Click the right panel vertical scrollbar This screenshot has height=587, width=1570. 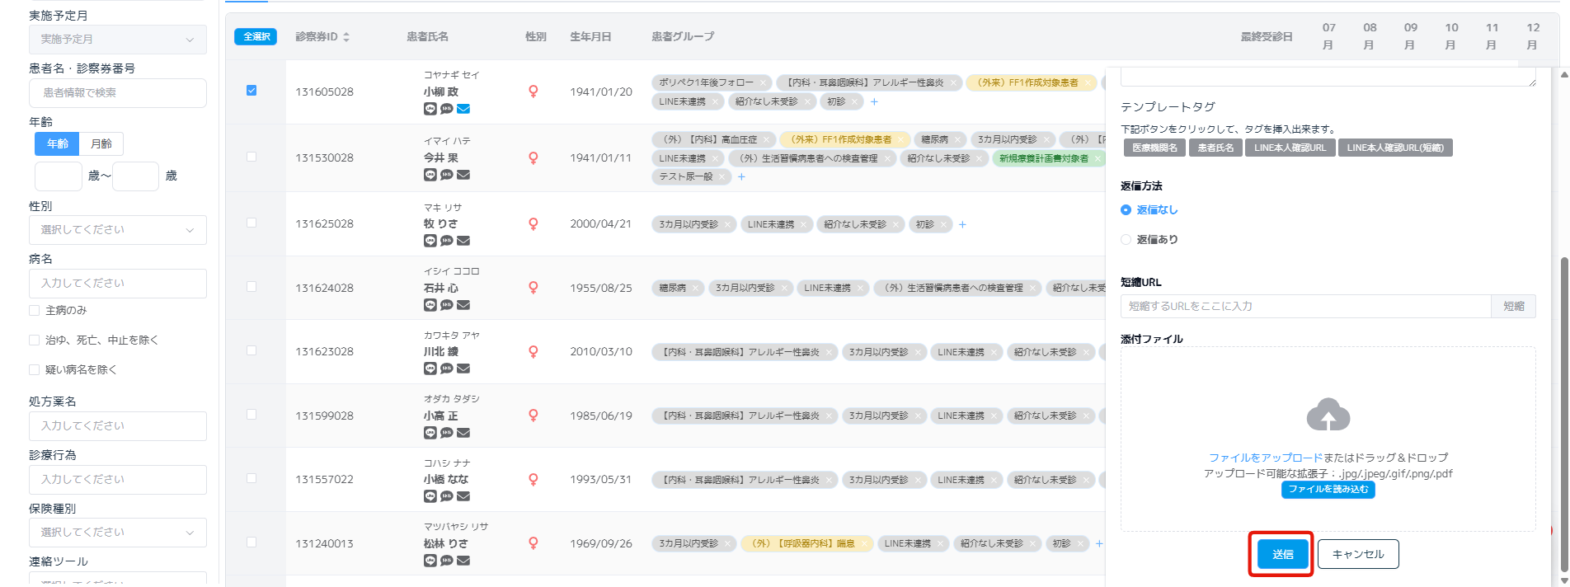point(1563,412)
